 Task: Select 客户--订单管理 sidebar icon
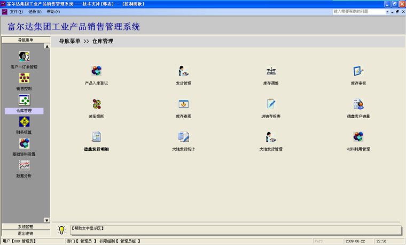click(24, 56)
